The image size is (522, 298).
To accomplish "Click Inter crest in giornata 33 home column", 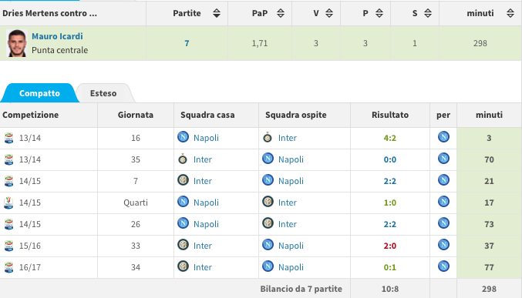I will click(183, 244).
